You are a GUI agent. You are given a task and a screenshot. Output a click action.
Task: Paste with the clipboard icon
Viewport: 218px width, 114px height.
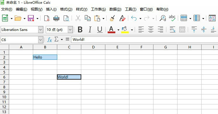pyautogui.click(x=97, y=18)
